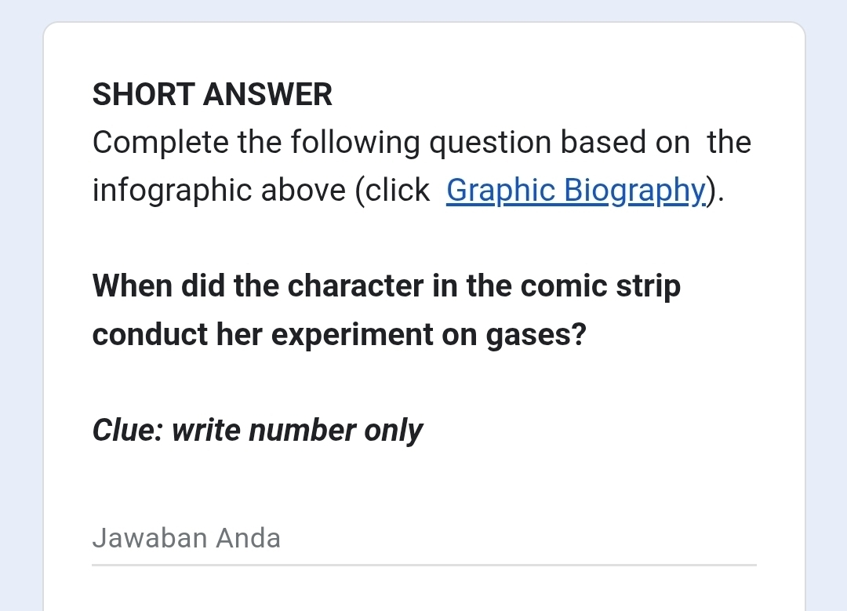The height and width of the screenshot is (611, 847).
Task: Click the word 'Anda' in the placeholder
Action: (x=248, y=538)
